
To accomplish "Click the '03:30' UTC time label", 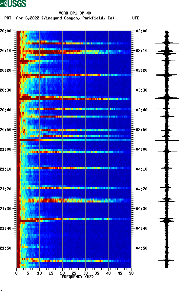I will tap(142, 90).
